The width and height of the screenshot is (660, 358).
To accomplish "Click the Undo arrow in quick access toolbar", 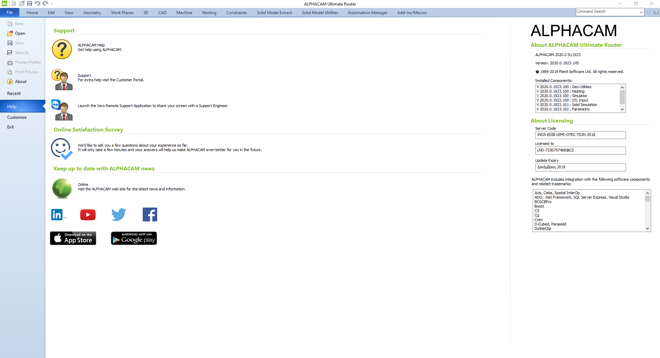I will pos(37,3).
